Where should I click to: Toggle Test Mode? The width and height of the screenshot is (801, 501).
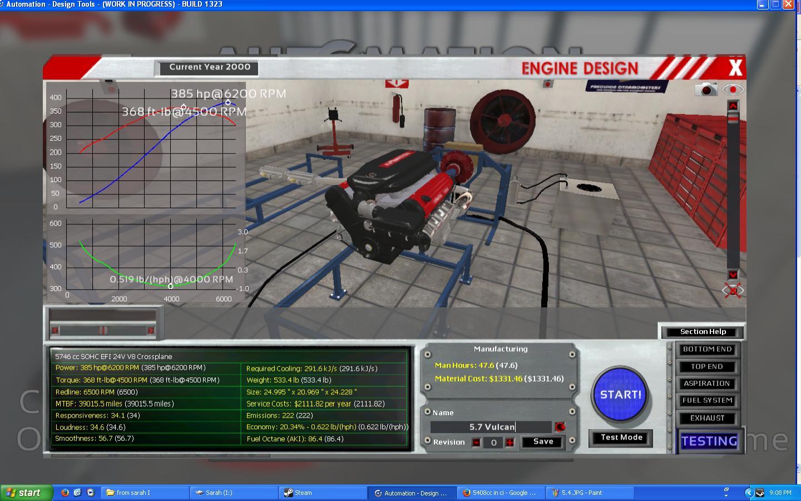point(621,438)
